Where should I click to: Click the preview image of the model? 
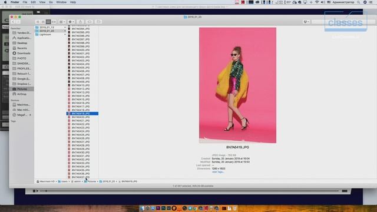(237, 85)
